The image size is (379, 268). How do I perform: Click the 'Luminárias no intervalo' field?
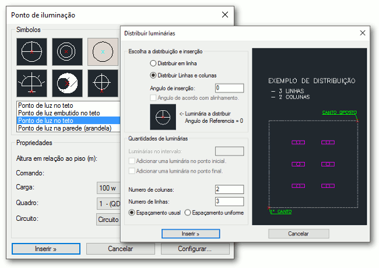[229, 151]
